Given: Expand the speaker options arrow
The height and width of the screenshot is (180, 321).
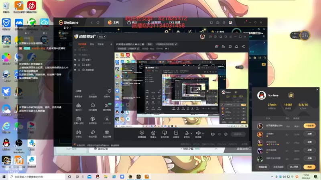Looking at the screenshot, I should tap(203, 134).
